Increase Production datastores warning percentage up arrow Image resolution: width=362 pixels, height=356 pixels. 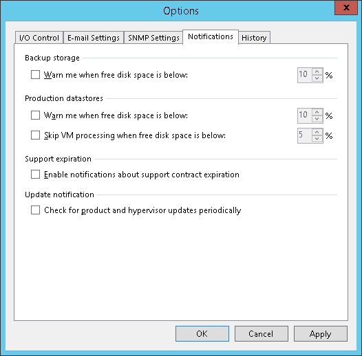[x=317, y=112]
